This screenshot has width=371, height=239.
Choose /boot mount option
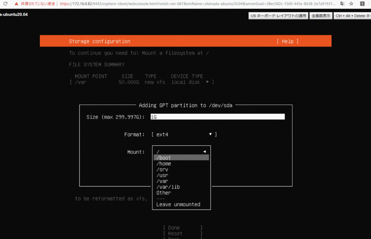[x=181, y=158]
